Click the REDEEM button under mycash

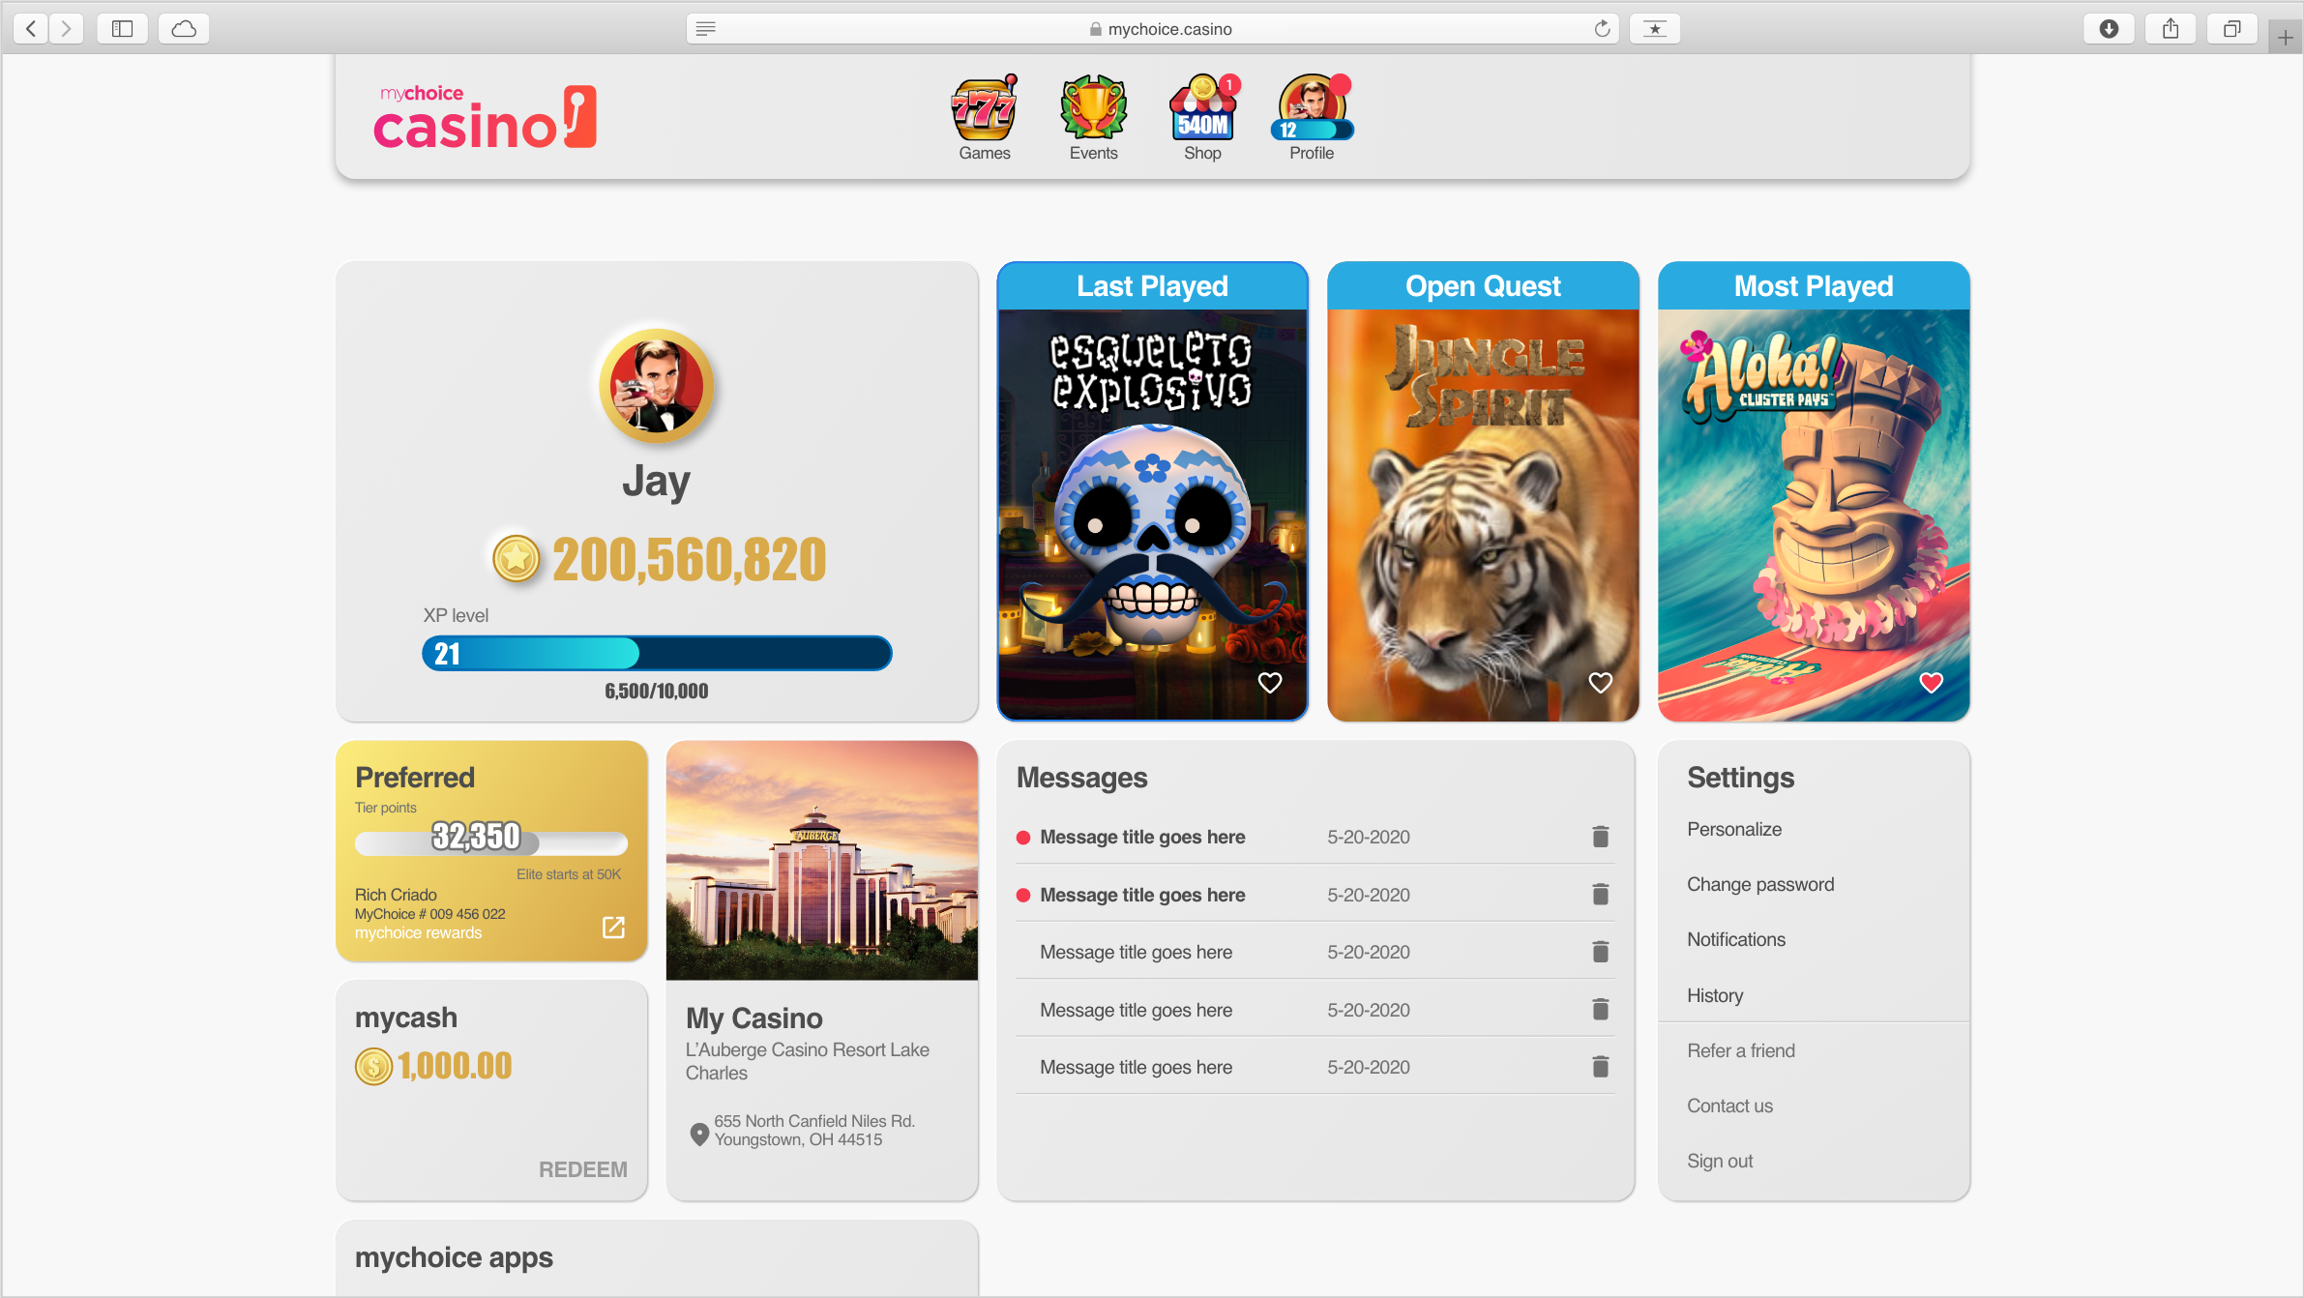coord(583,1170)
